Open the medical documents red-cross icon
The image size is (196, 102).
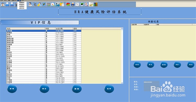point(53,4)
